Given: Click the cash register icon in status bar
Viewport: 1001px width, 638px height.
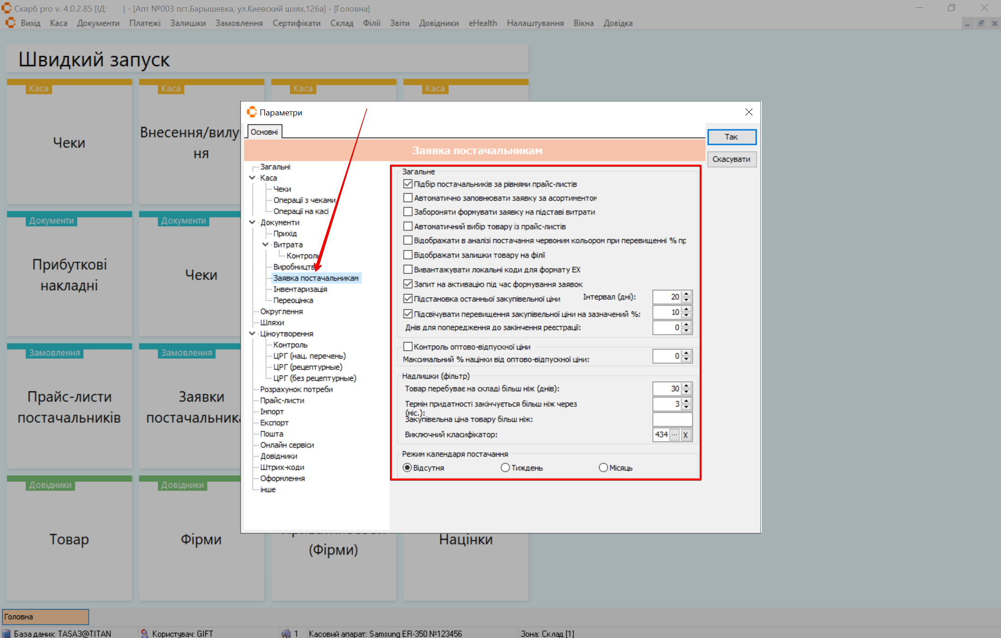Looking at the screenshot, I should (286, 633).
